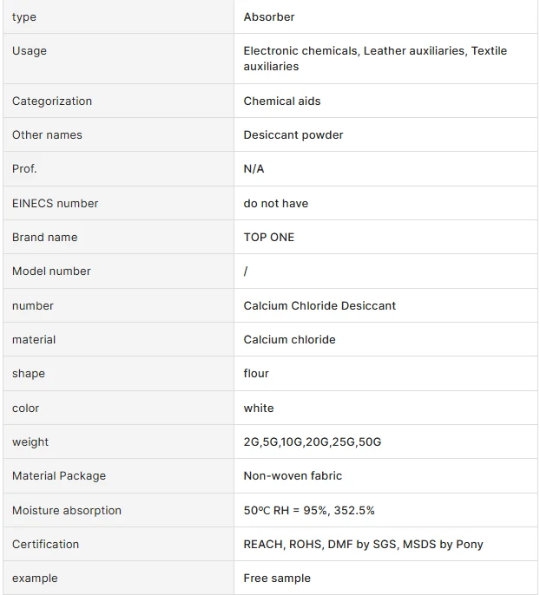
Task: Select the 'EINECS number' label
Action: coord(55,203)
